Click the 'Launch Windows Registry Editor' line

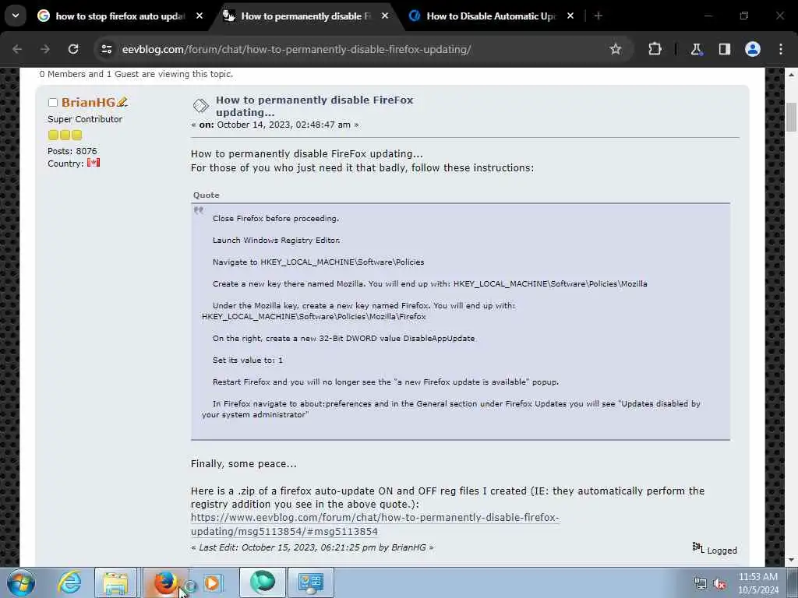point(277,240)
